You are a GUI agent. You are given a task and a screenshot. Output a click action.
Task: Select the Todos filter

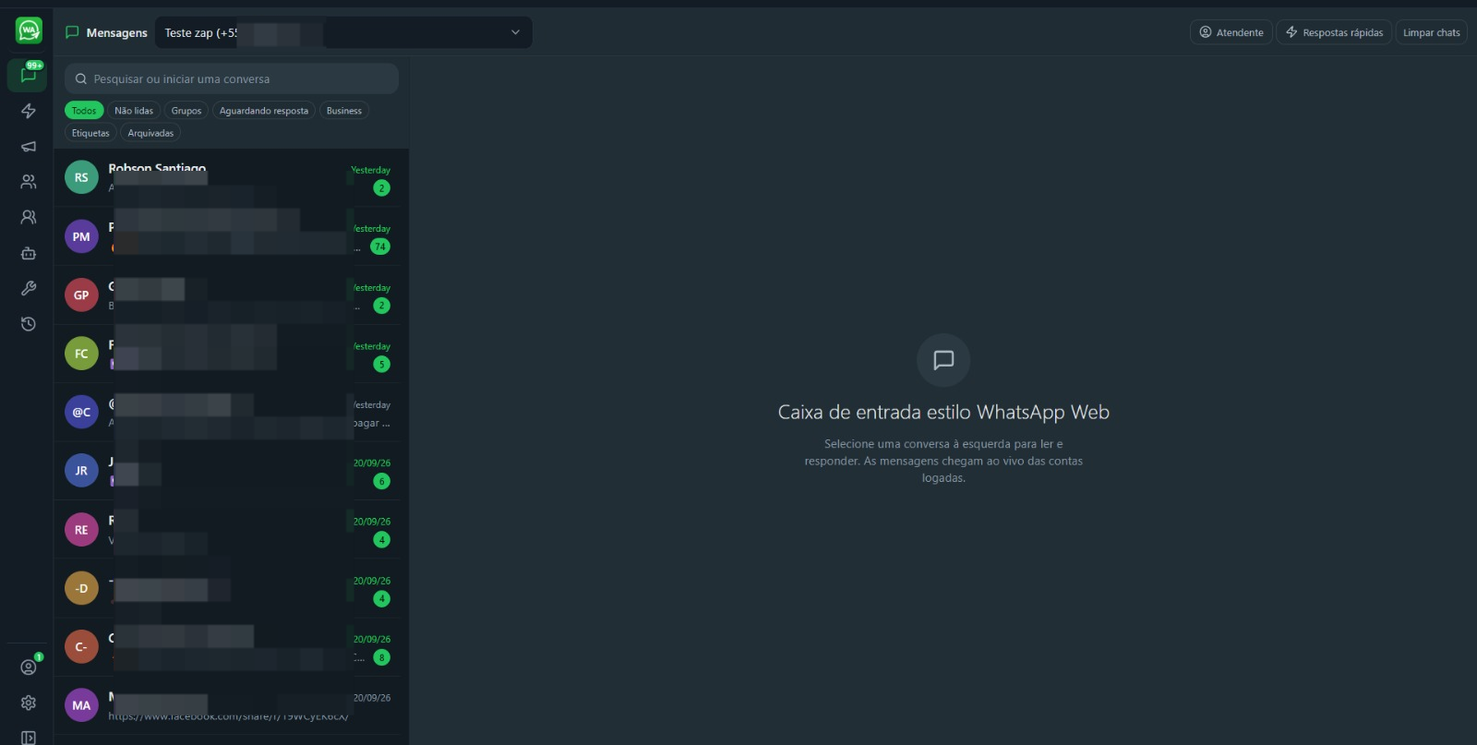[x=84, y=110]
